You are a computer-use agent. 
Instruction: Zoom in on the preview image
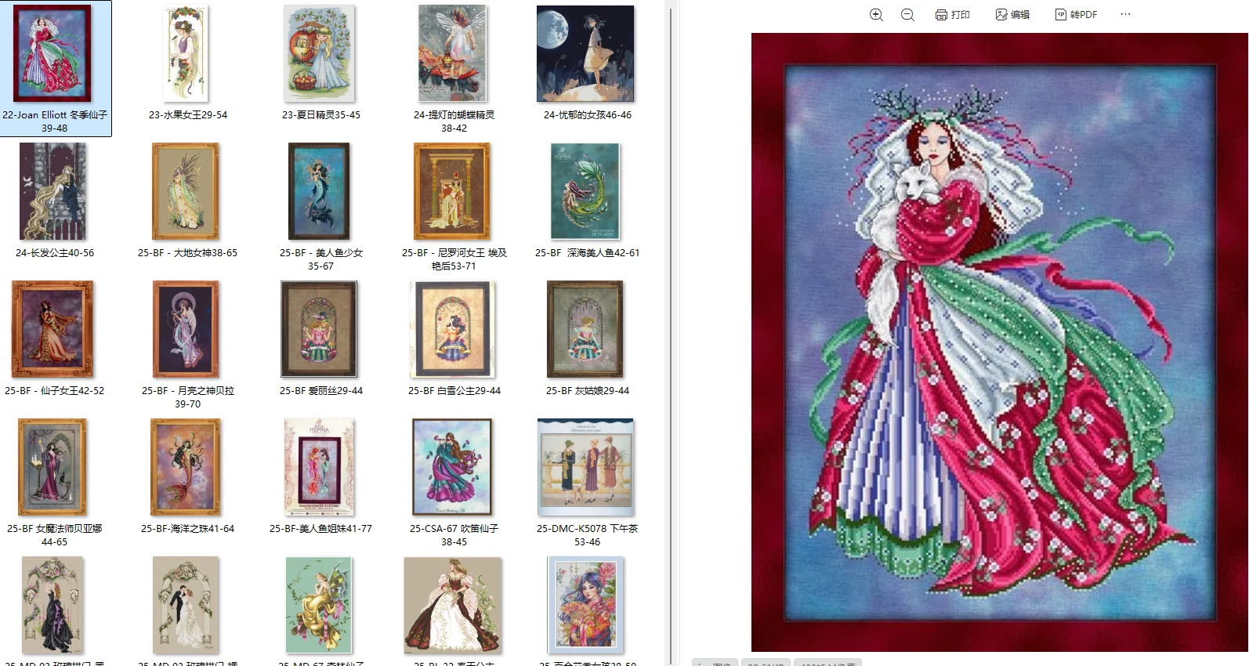click(x=876, y=15)
